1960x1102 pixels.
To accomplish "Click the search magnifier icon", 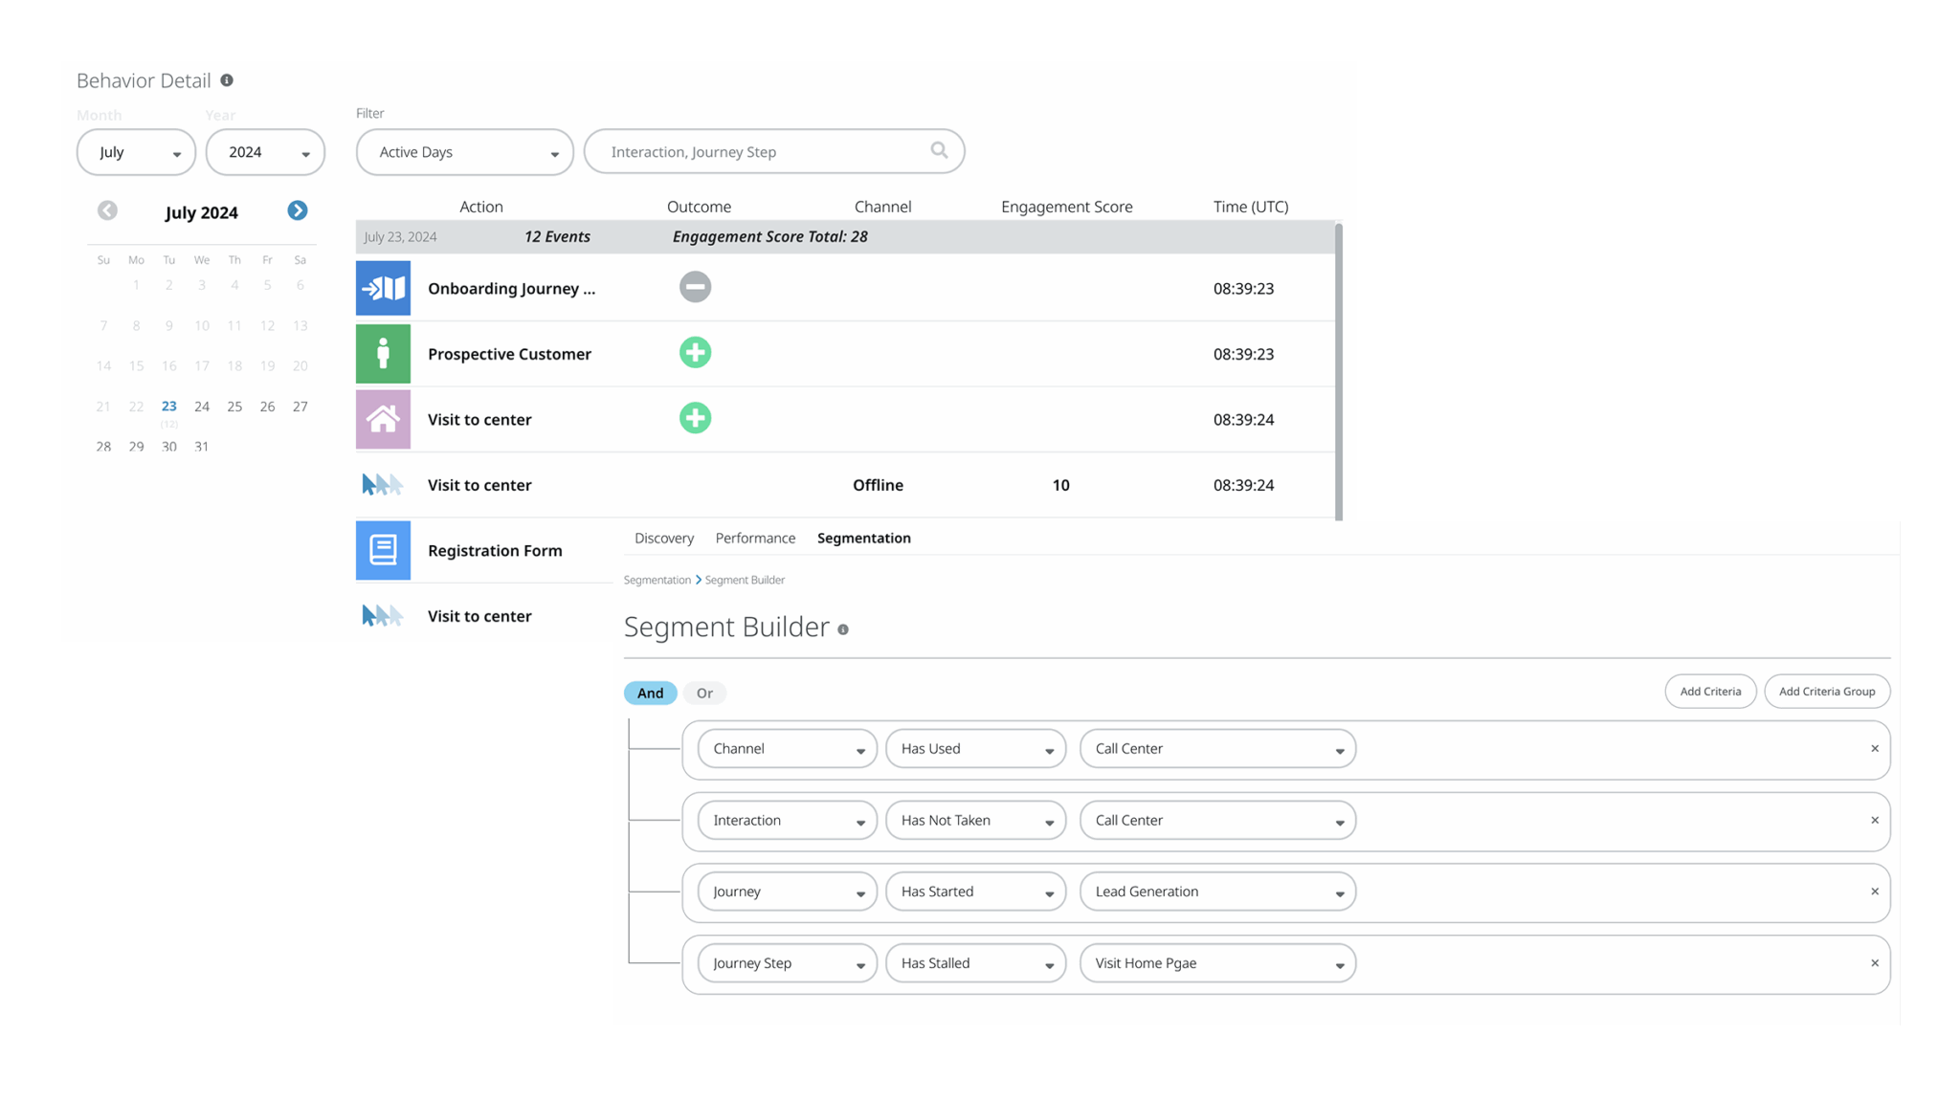I will click(x=939, y=150).
